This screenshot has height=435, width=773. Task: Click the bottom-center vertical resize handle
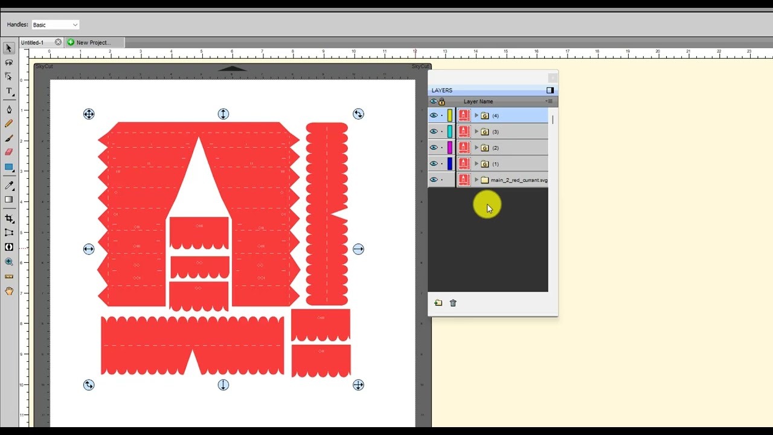[223, 385]
